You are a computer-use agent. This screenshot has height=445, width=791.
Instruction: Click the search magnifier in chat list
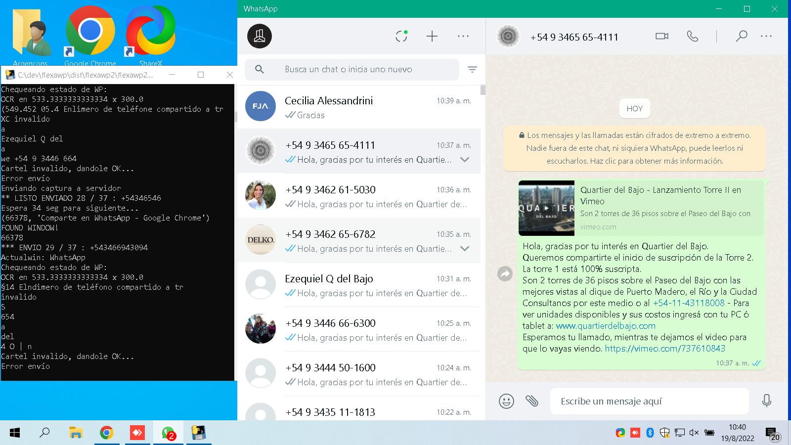pos(260,69)
